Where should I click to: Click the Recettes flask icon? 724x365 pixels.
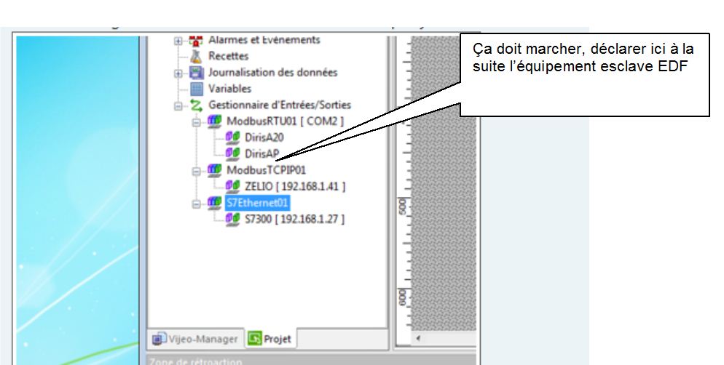[196, 56]
